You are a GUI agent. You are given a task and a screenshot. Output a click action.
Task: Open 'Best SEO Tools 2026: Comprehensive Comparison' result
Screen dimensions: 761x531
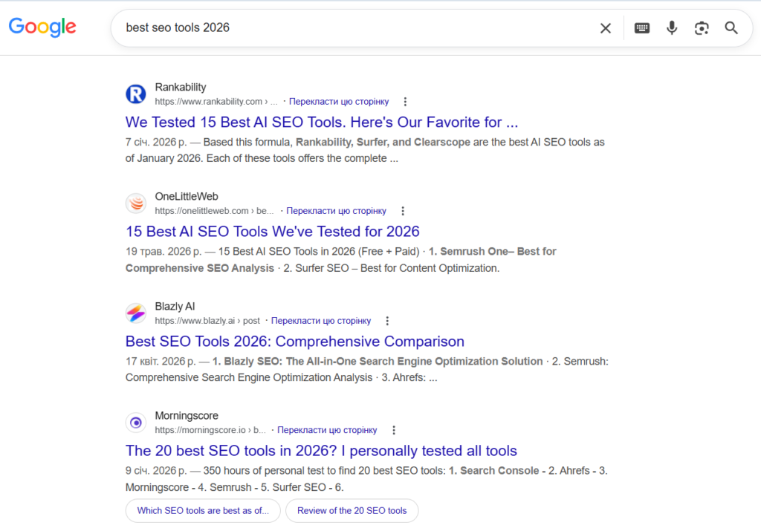point(294,342)
